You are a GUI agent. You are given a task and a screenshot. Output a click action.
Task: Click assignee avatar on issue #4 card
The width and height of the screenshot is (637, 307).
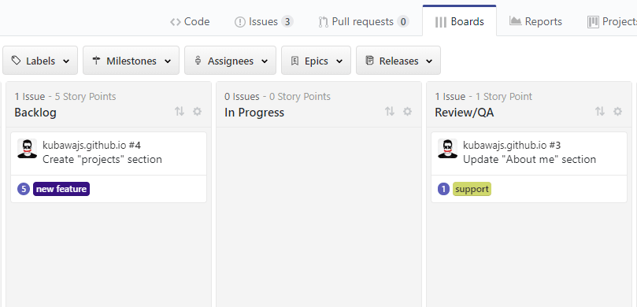click(x=28, y=149)
